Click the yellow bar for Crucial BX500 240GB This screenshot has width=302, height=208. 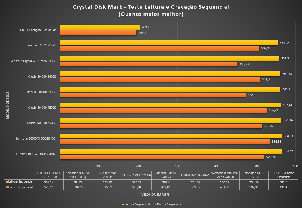[170, 74]
